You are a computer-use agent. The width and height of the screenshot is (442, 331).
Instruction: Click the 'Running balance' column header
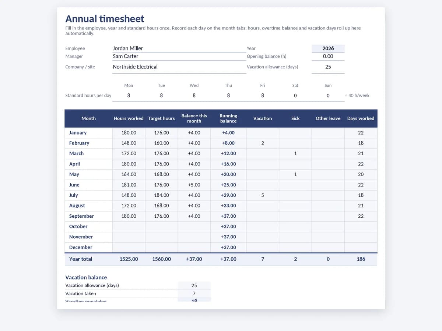point(228,118)
